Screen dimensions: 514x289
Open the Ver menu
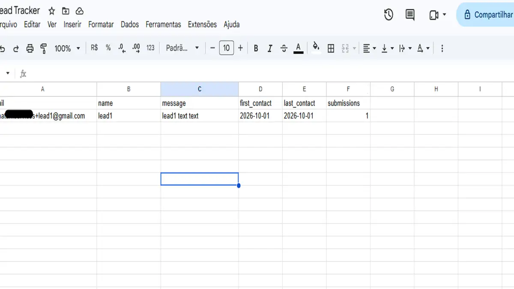52,24
